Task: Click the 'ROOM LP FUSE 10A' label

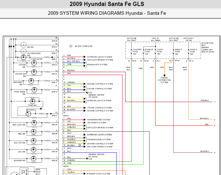Action: pos(149,52)
